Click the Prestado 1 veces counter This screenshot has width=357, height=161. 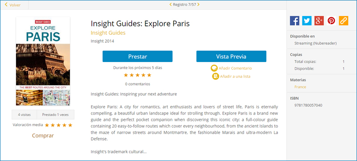point(55,115)
